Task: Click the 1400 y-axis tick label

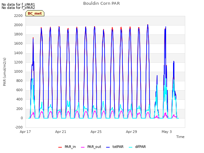Action: 18,53
